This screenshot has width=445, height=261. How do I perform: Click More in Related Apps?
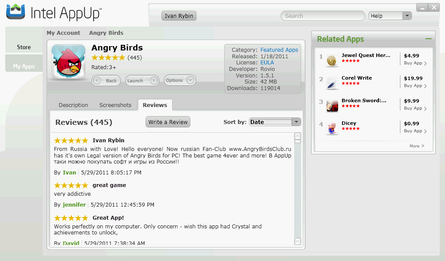pyautogui.click(x=417, y=146)
